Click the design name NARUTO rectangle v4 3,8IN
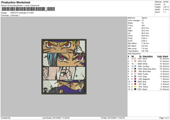170x120 pixels. point(22,13)
